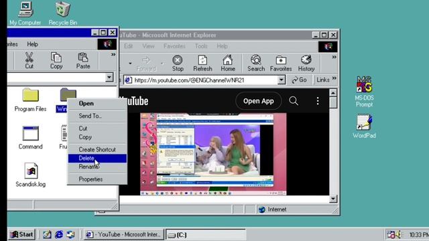Click Paste in the Explorer toolbar
429x241 pixels.
click(83, 60)
